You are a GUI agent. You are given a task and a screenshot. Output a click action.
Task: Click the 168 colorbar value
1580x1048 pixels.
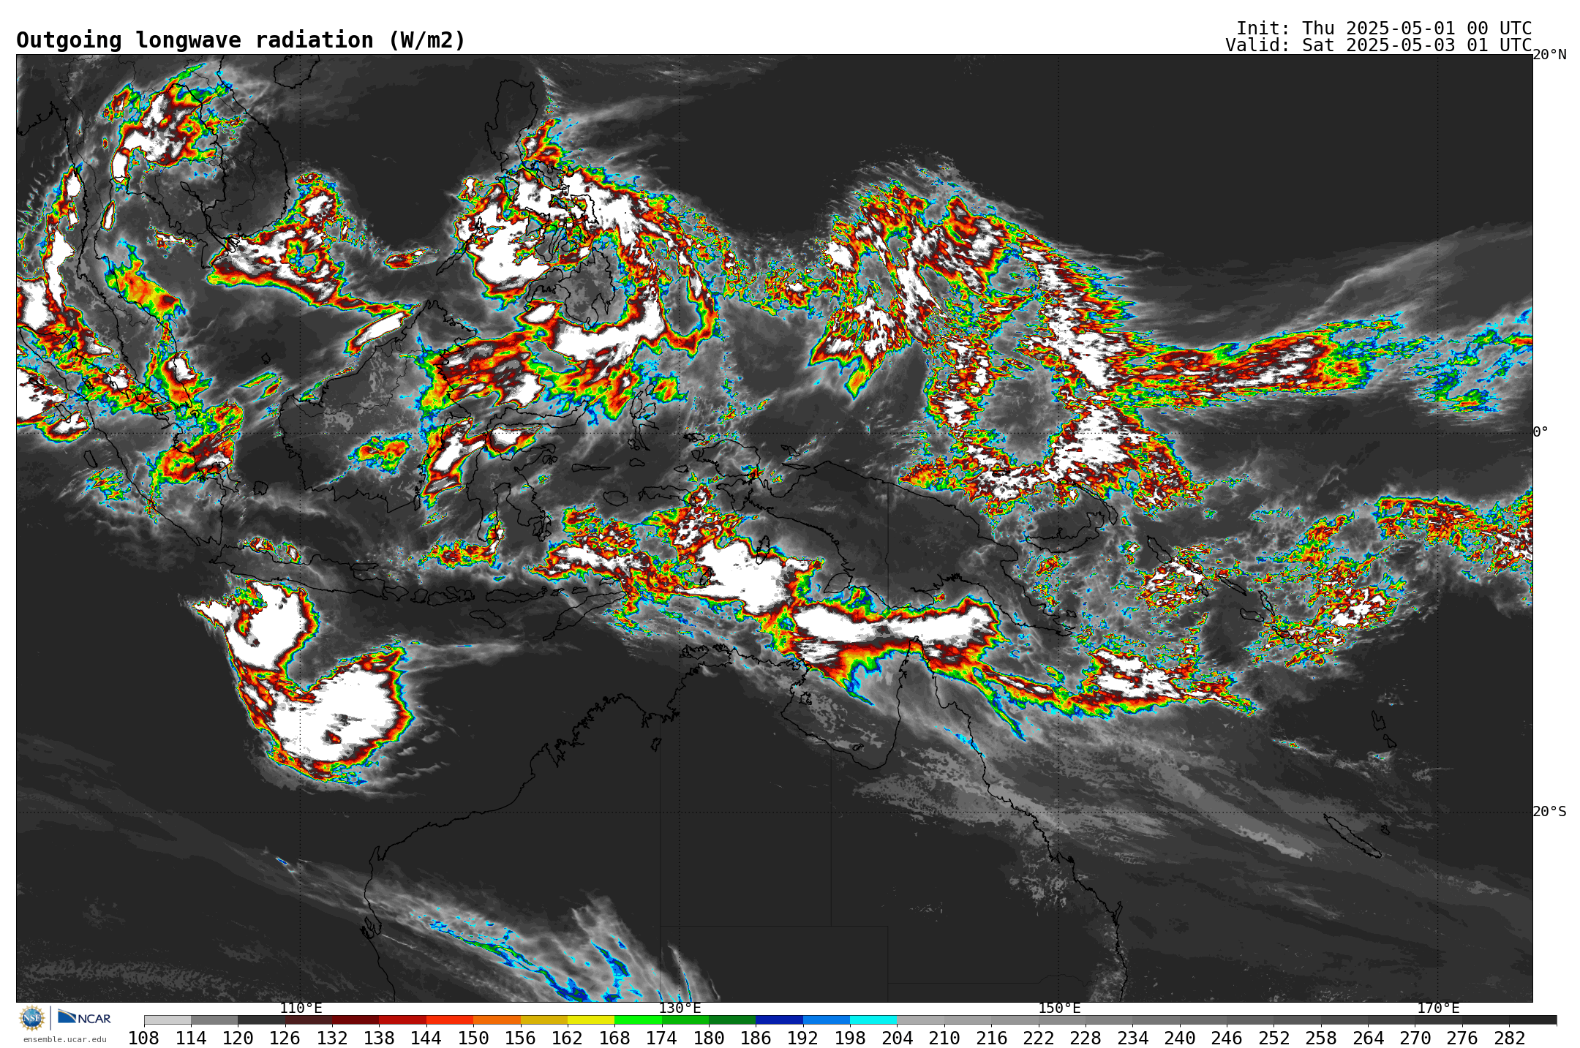click(614, 1038)
